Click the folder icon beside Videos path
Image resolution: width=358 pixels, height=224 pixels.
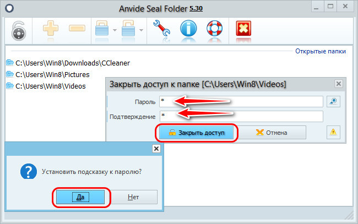coord(10,85)
